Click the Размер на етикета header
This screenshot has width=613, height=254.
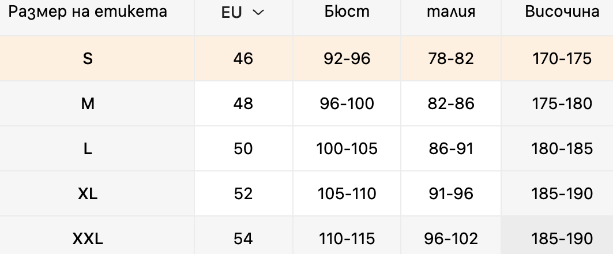[88, 12]
